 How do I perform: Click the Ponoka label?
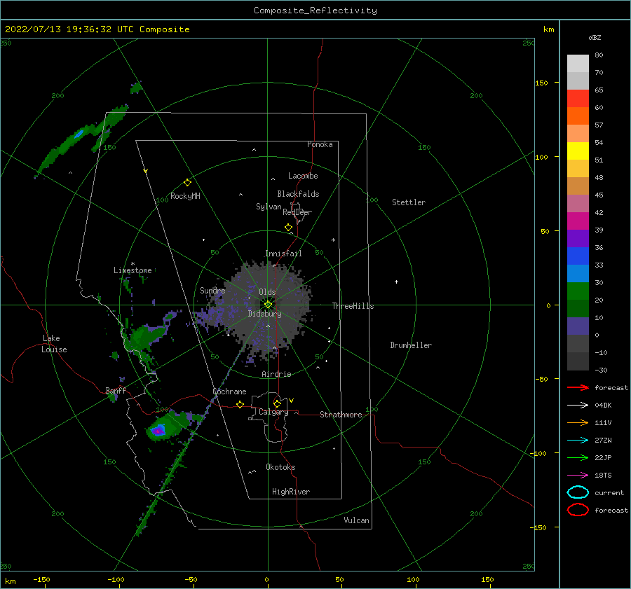pyautogui.click(x=320, y=144)
